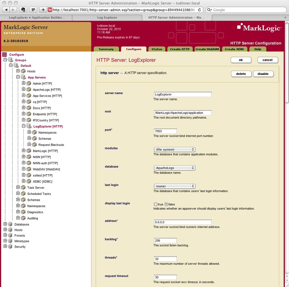
Task: Click the Security icon in the tree
Action: (x=10, y=246)
